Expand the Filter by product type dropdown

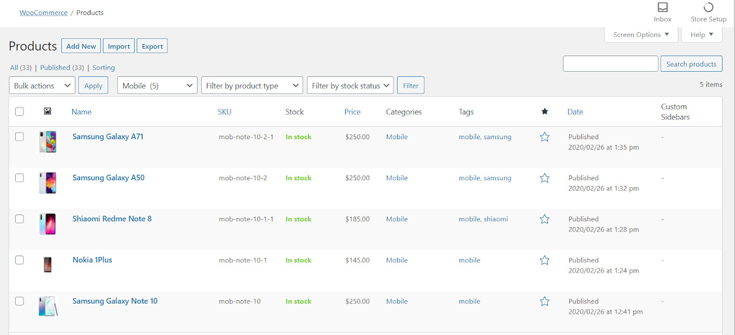tap(252, 86)
